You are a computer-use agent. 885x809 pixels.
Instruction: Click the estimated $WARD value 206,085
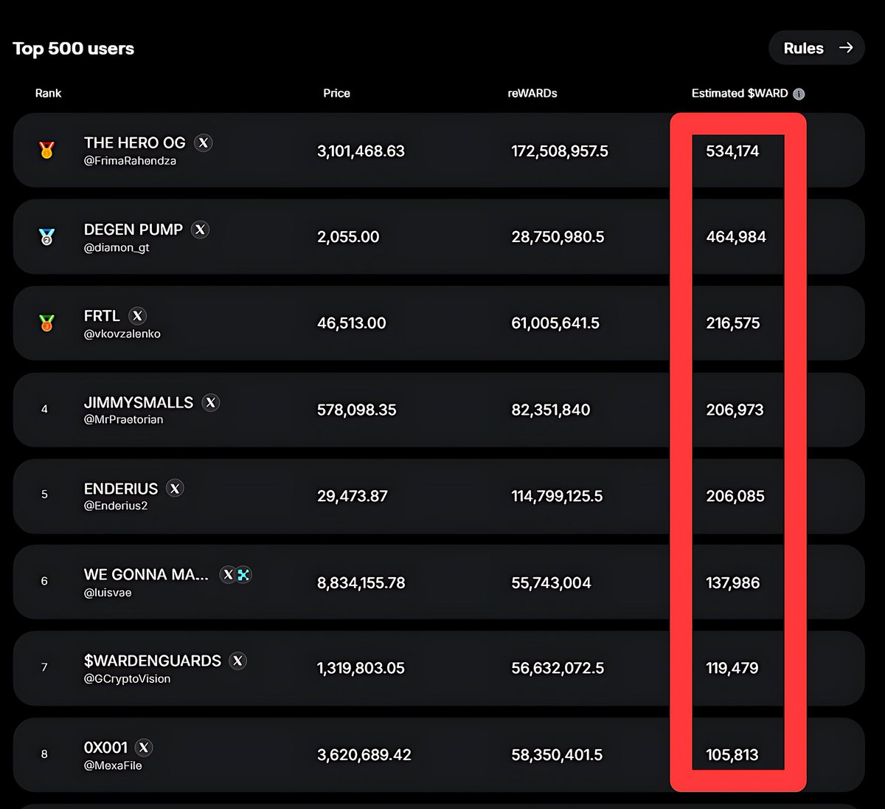[x=735, y=496]
